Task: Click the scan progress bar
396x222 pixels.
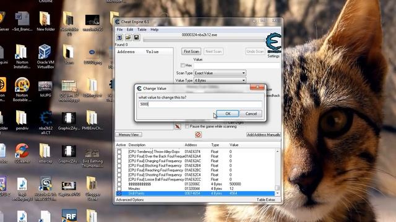Action: tap(204, 39)
